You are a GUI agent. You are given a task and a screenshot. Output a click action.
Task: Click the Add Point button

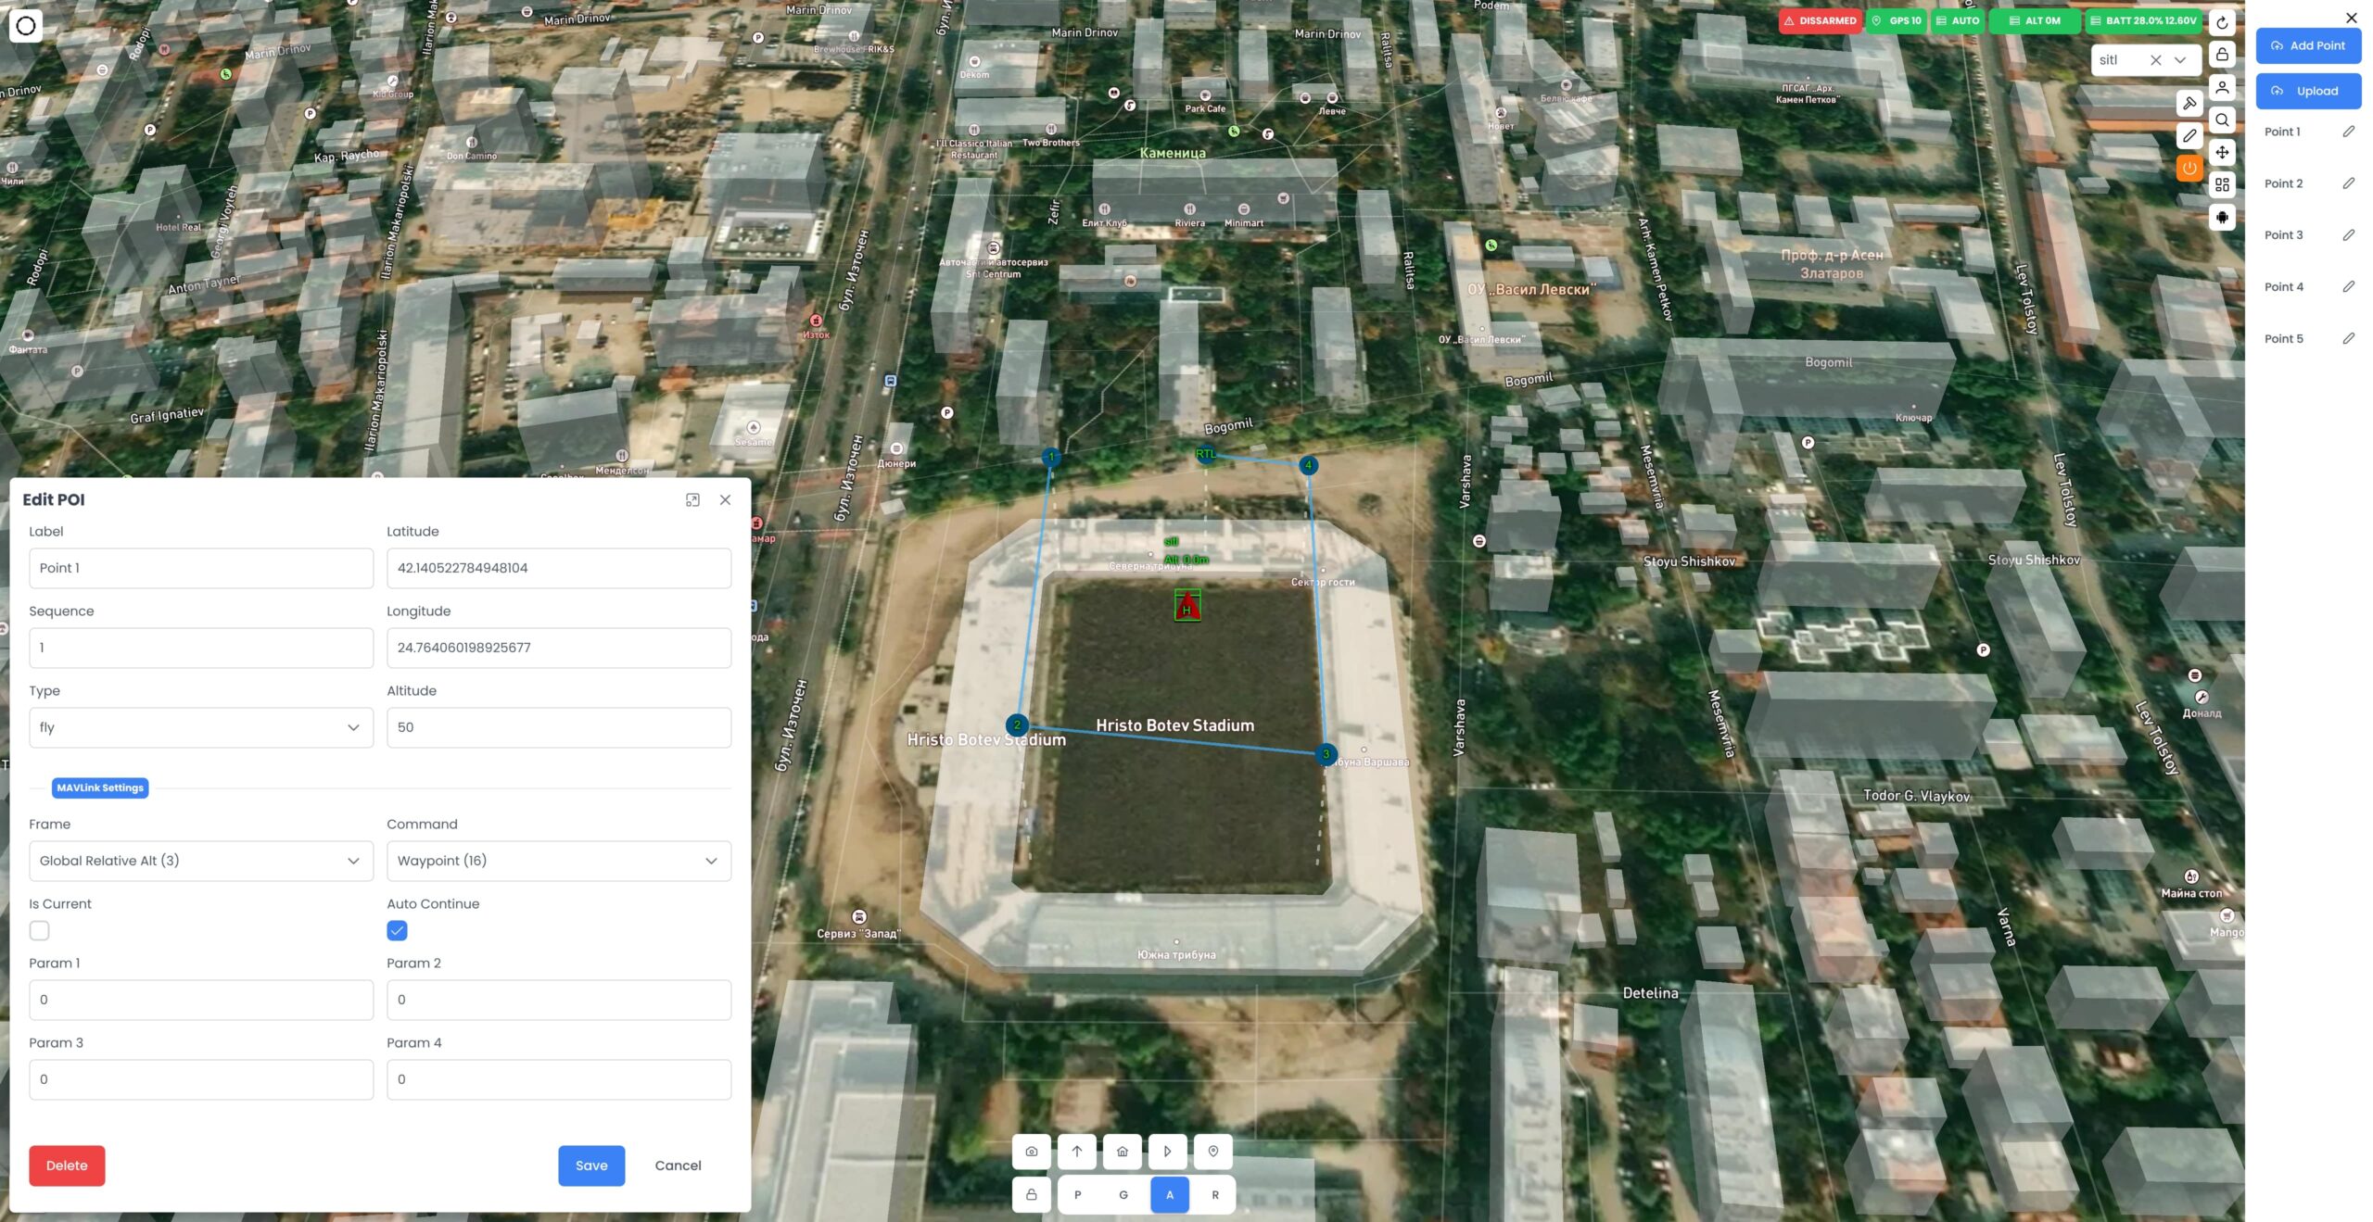(x=2307, y=45)
